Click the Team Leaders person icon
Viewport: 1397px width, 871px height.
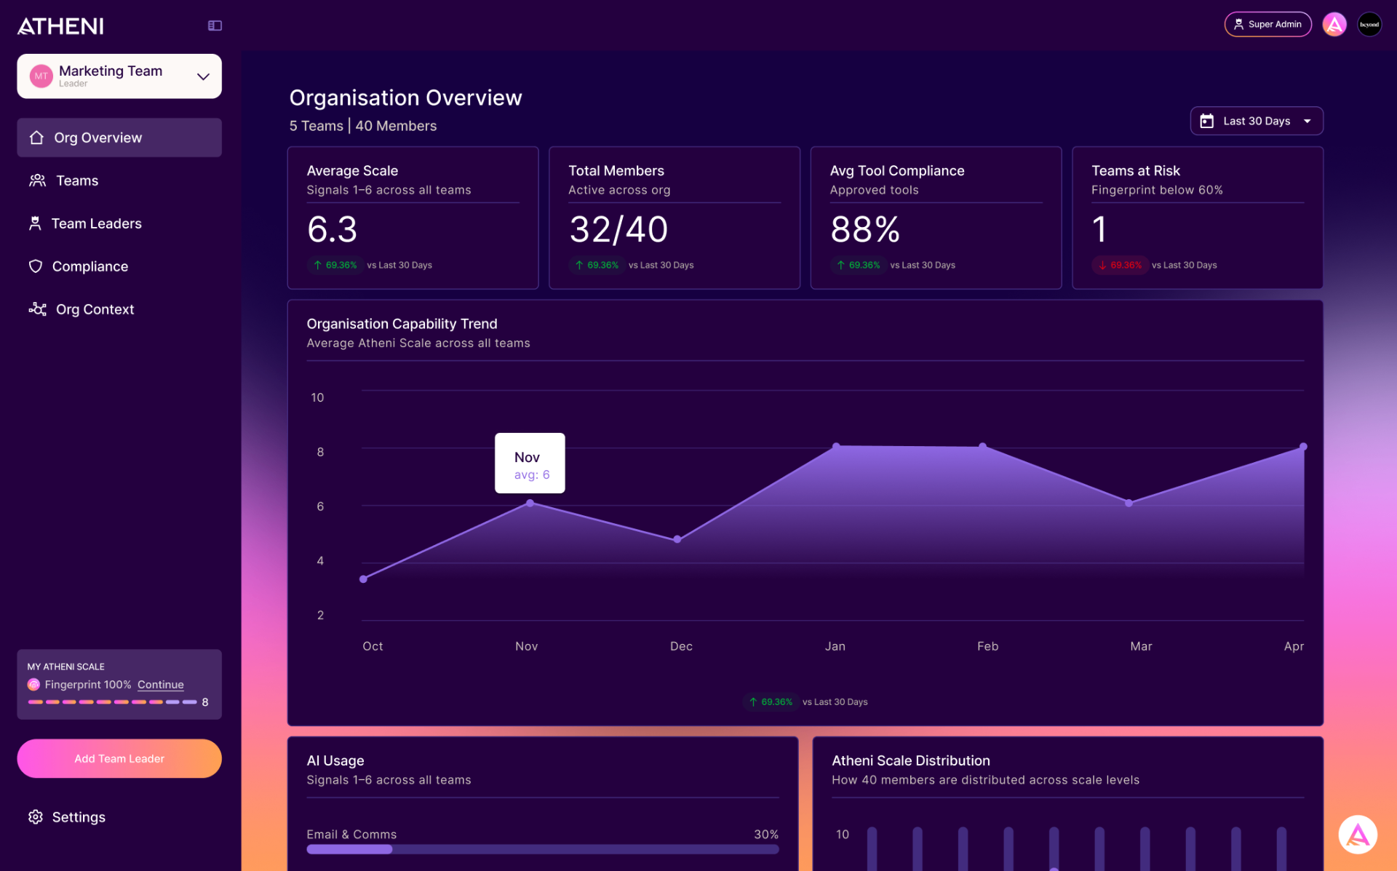click(x=35, y=223)
